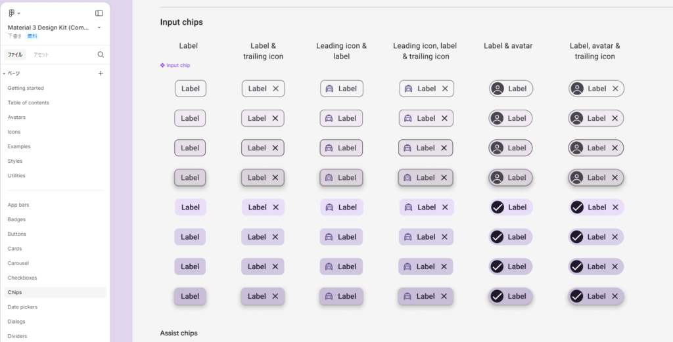
Task: Switch to the アセット tab
Action: coord(41,54)
